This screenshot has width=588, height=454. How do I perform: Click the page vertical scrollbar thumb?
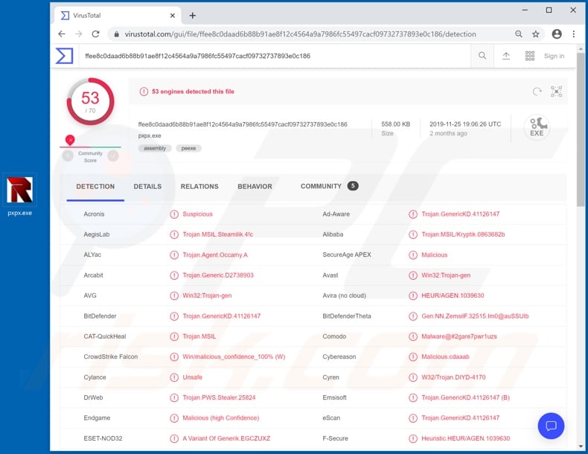pos(581,130)
